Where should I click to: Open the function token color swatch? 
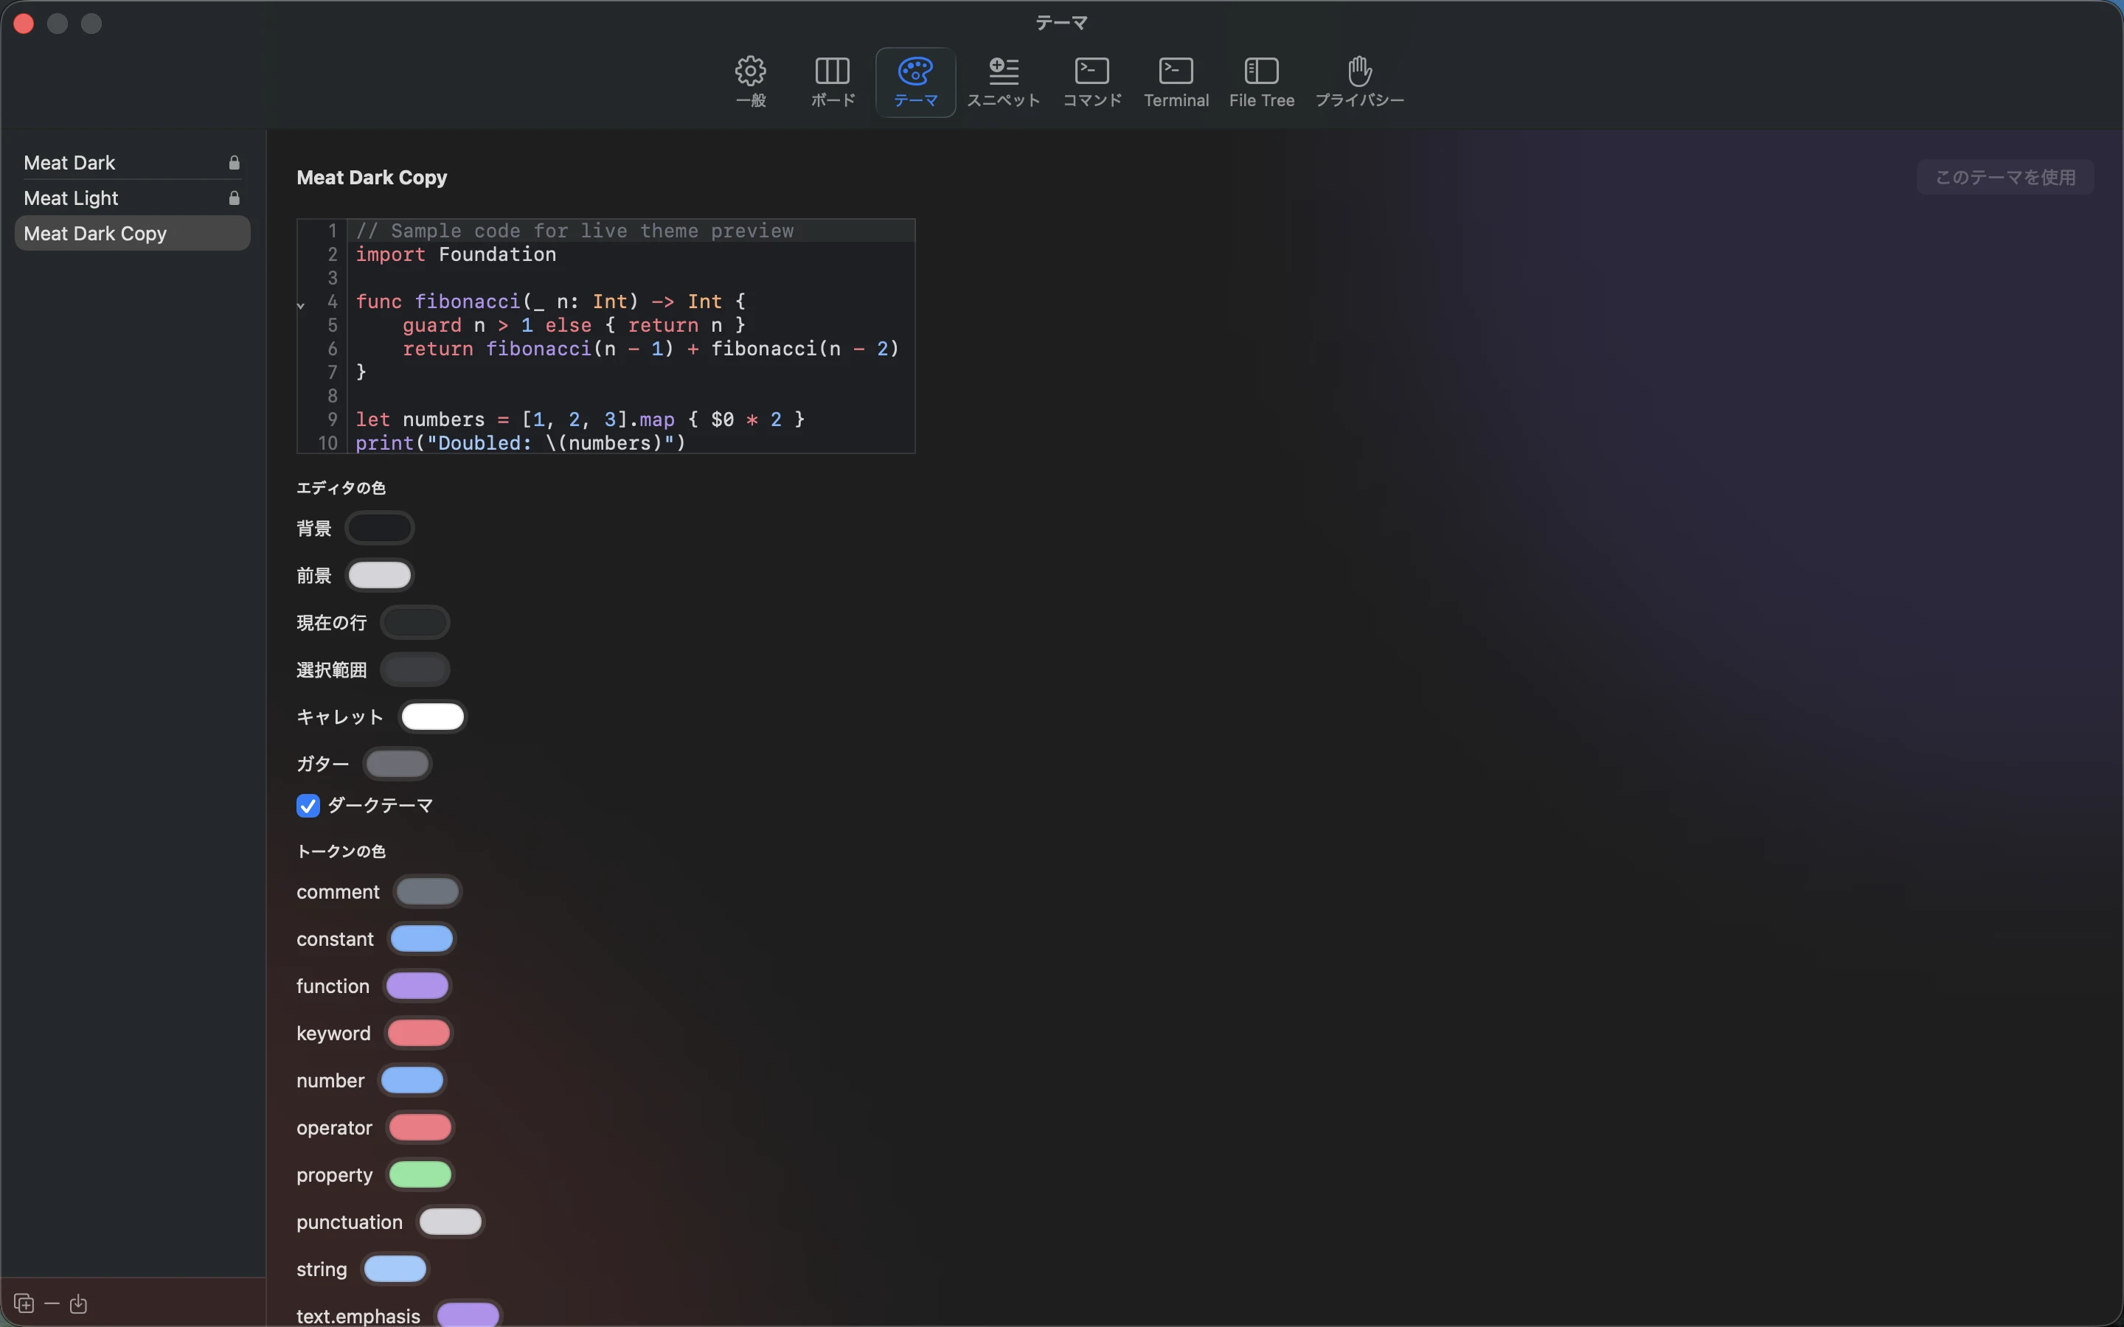(x=417, y=986)
